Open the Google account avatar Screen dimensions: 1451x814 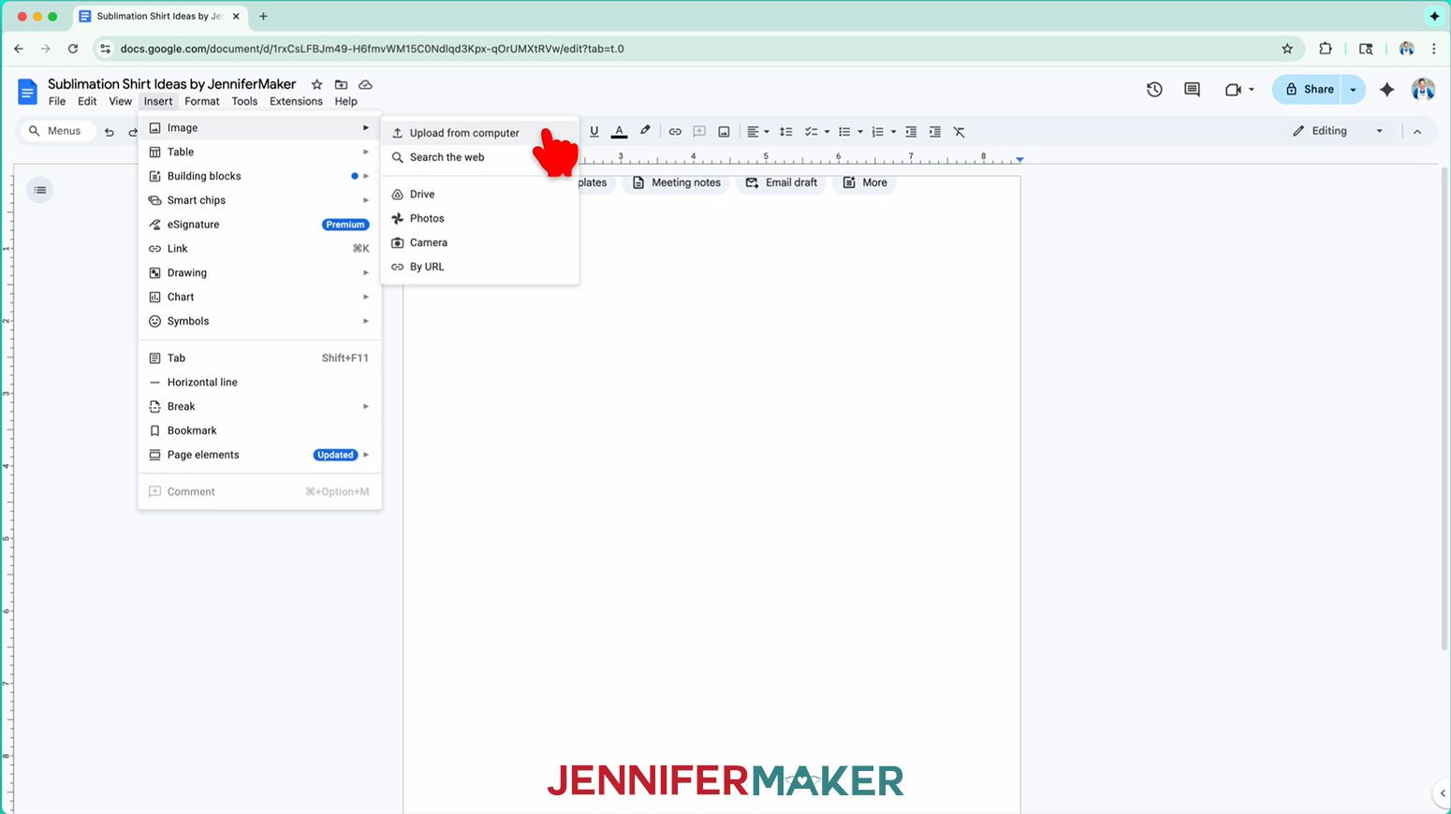point(1423,90)
